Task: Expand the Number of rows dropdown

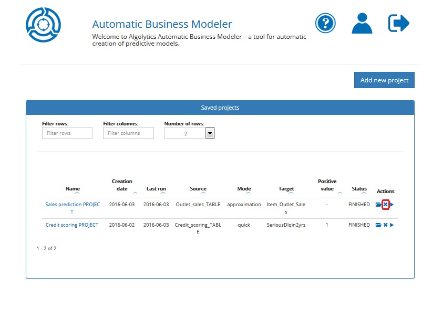Action: 210,134
